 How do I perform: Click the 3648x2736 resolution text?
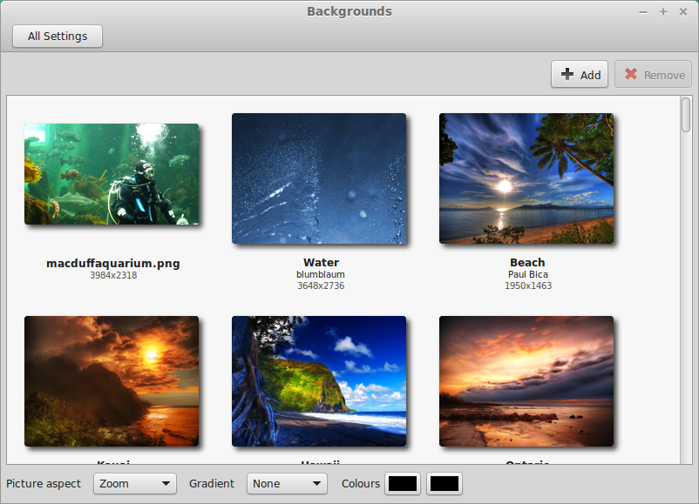pos(321,286)
